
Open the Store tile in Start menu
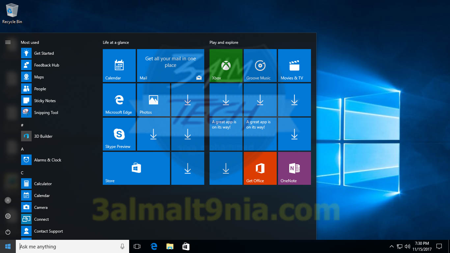pos(136,168)
